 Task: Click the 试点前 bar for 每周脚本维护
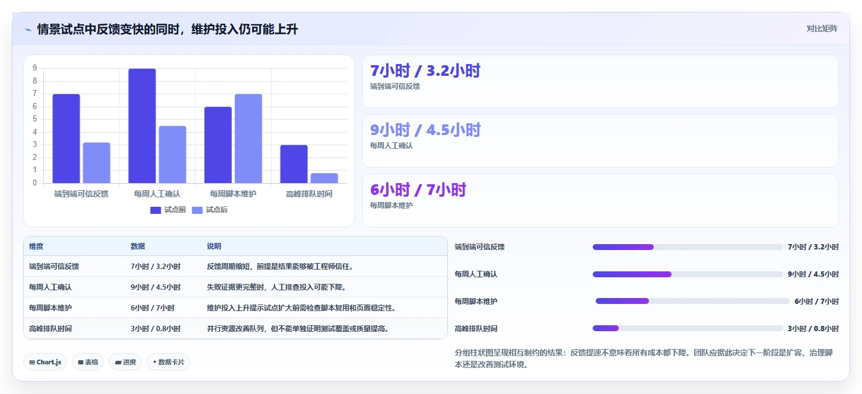(218, 145)
